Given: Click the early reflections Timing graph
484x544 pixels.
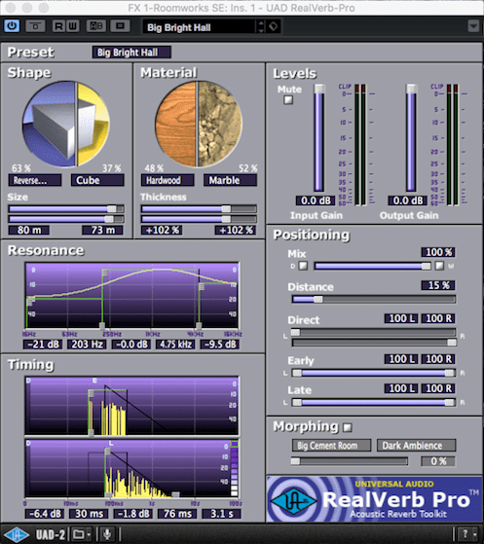Looking at the screenshot, I should click(131, 406).
